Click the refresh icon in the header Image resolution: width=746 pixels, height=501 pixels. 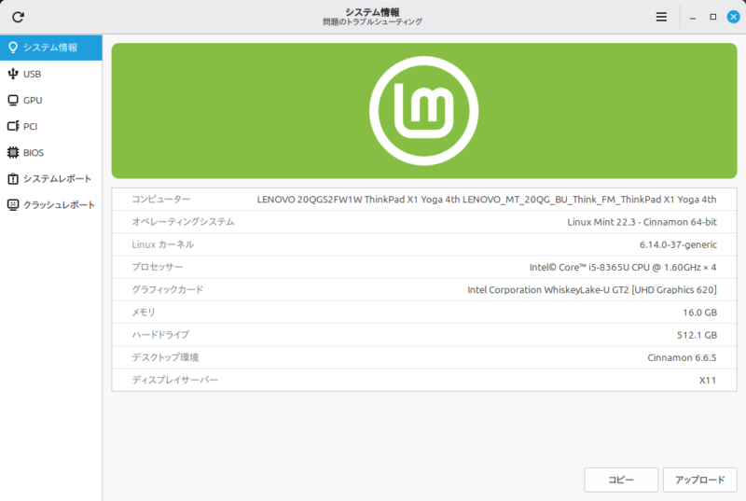point(18,17)
